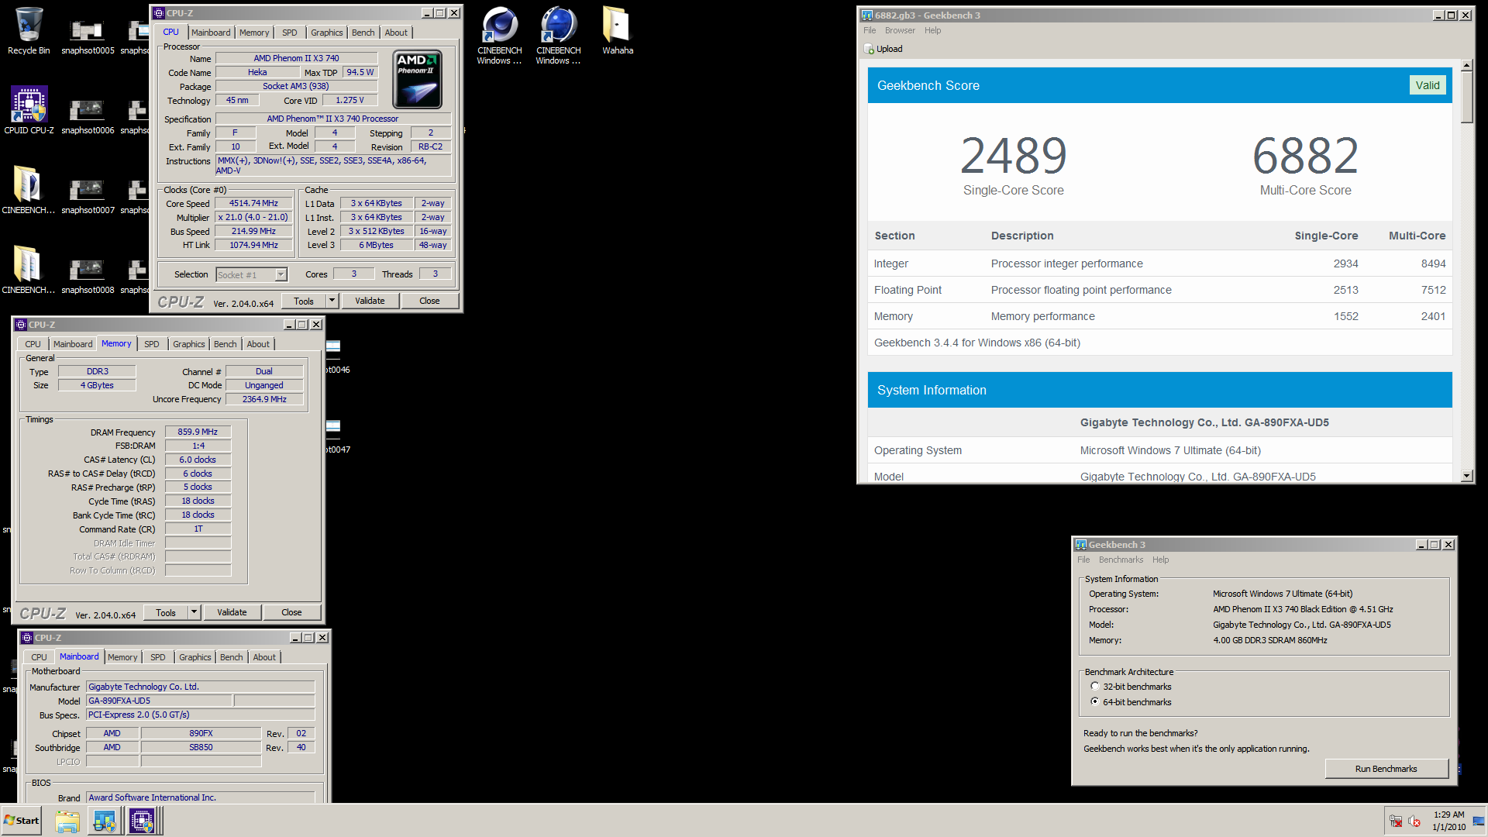
Task: Click the title icon of the small Geekbench 3 window
Action: pos(1081,545)
